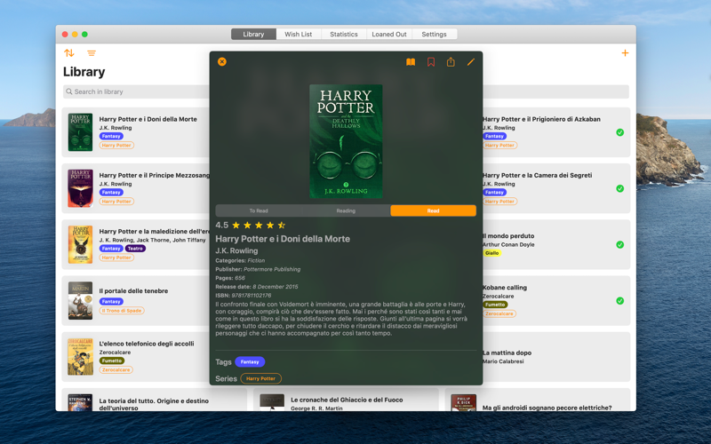Set reading status to Reading
The width and height of the screenshot is (711, 444).
[346, 210]
